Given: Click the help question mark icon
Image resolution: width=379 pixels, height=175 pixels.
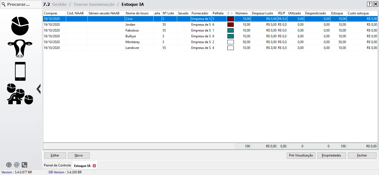Looking at the screenshot, I should [x=370, y=4].
